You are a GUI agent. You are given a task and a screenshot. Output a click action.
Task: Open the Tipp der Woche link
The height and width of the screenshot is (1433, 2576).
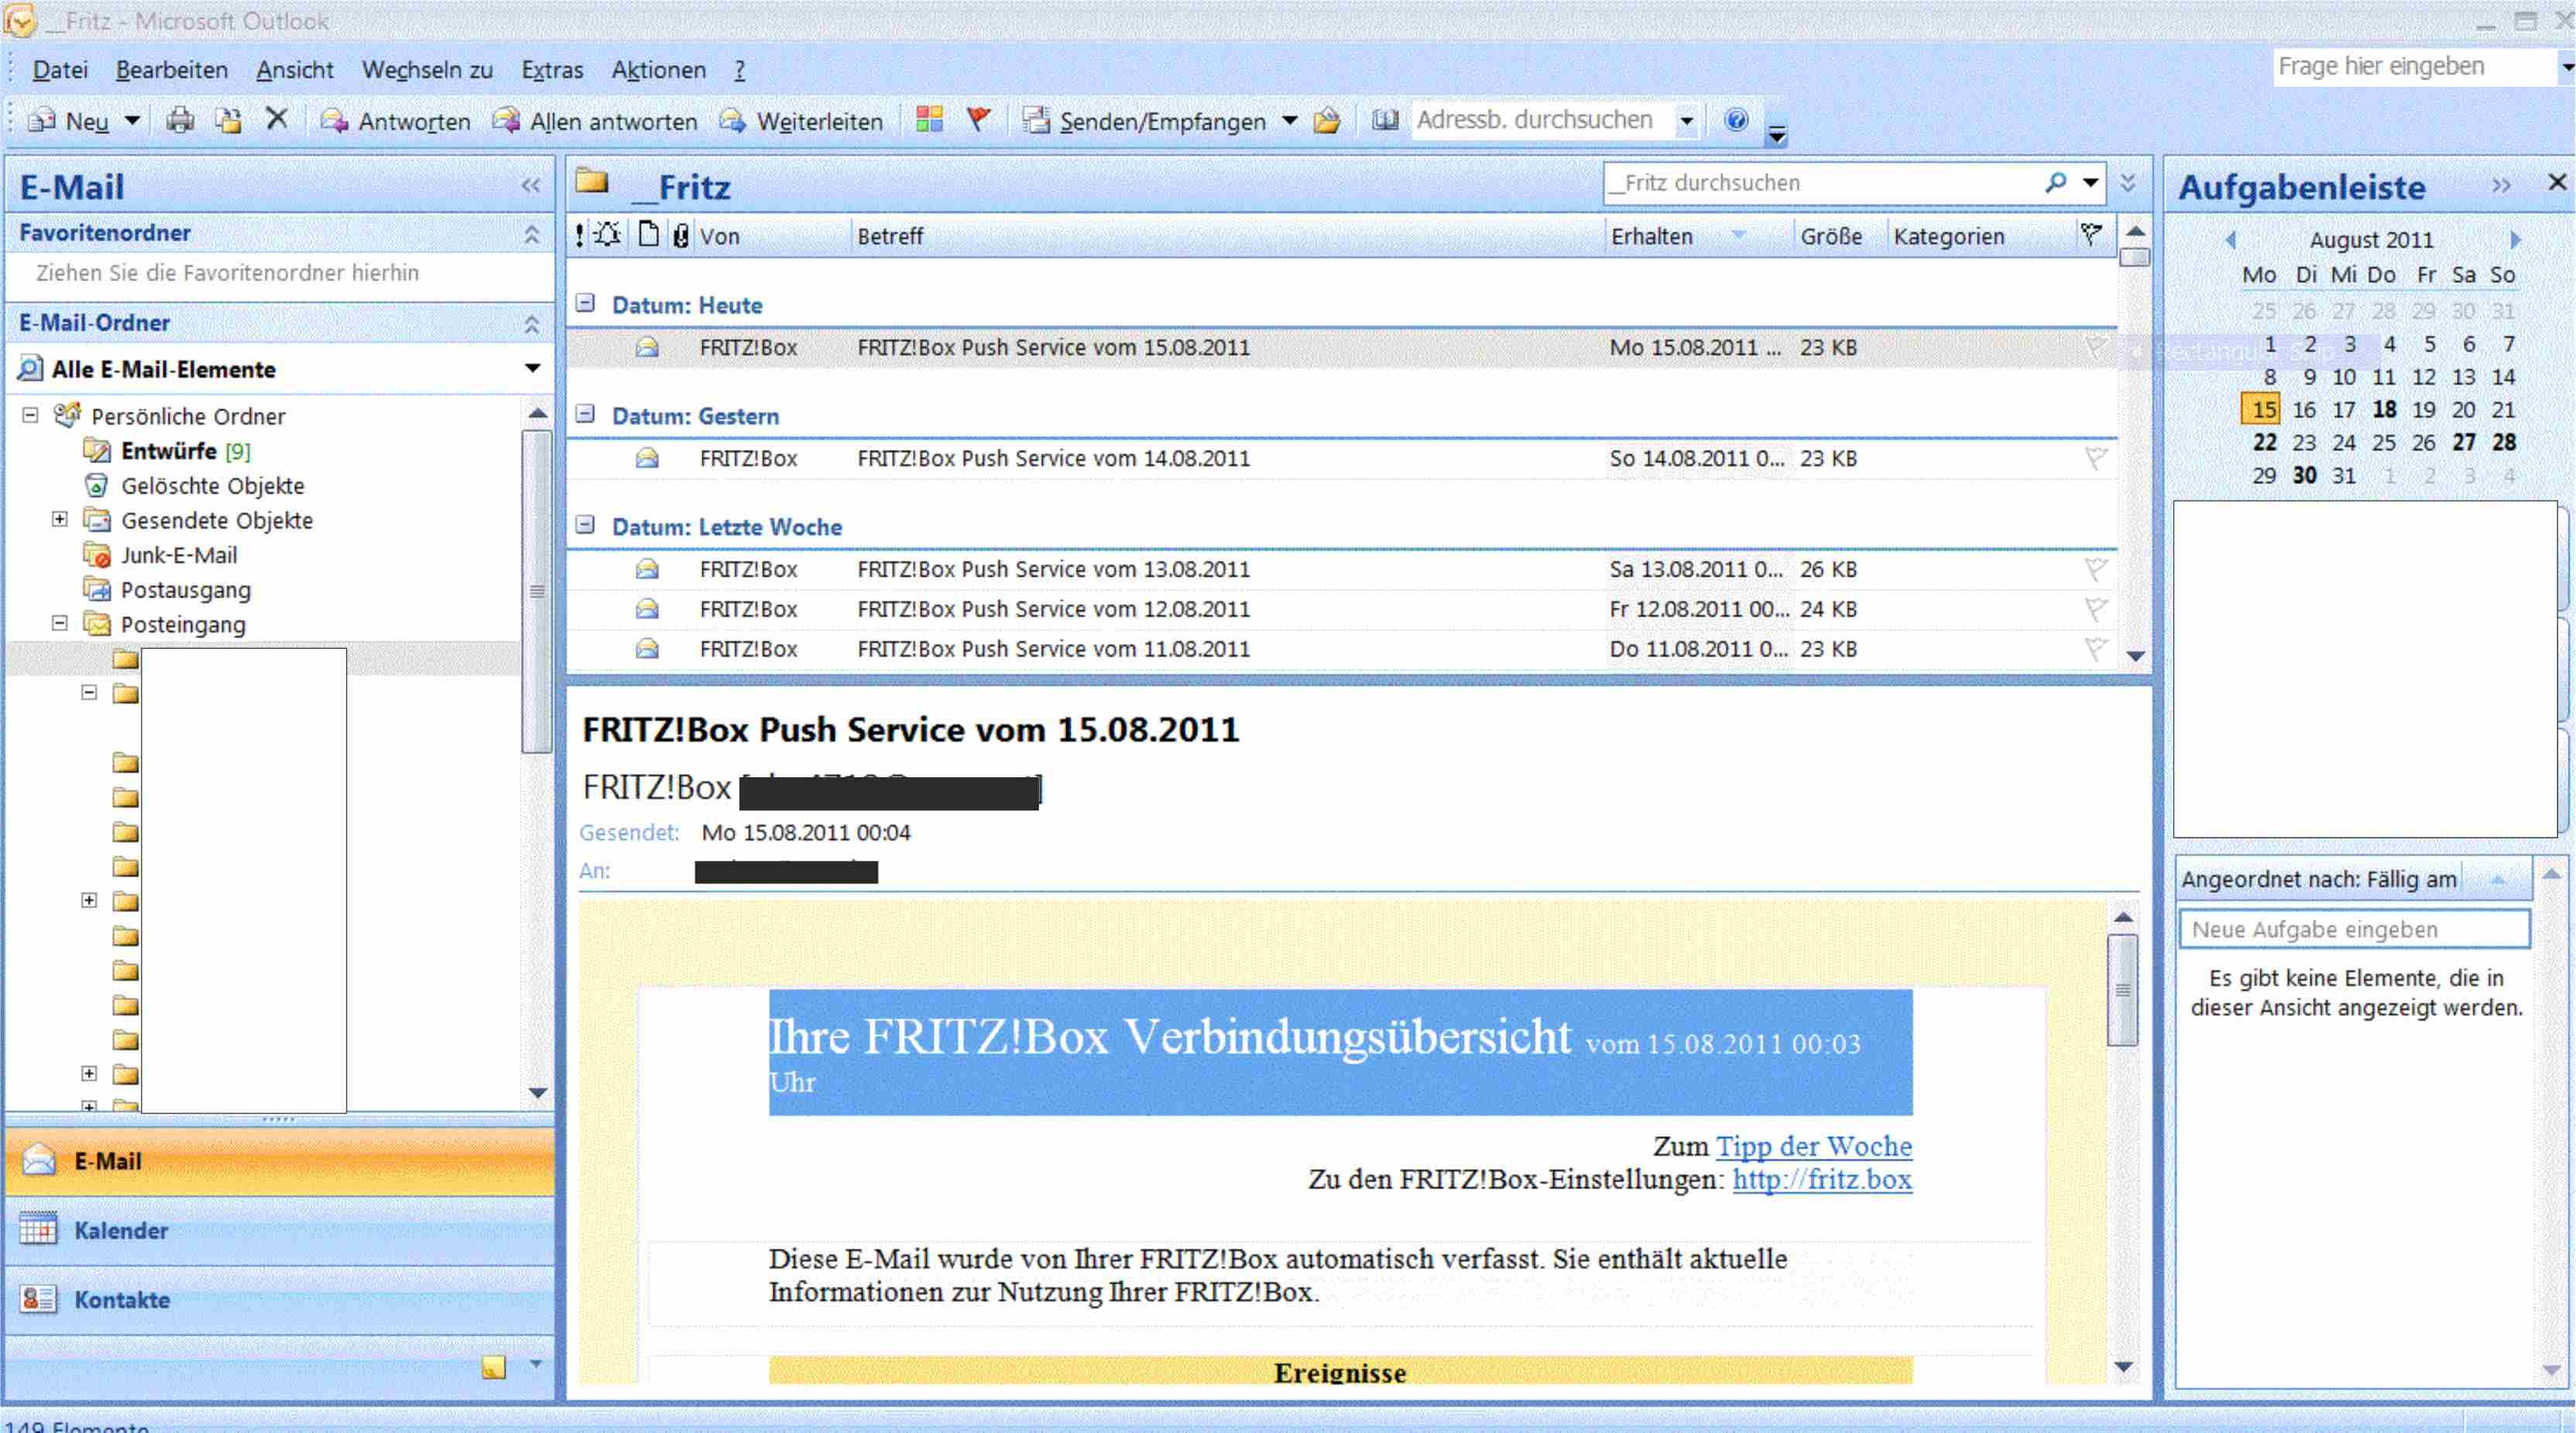(1814, 1146)
